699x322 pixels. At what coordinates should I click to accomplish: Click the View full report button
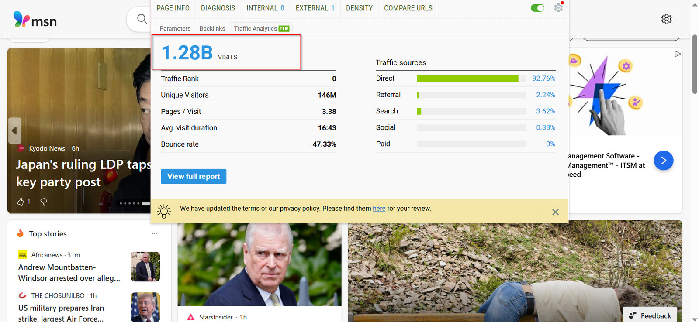pos(194,176)
